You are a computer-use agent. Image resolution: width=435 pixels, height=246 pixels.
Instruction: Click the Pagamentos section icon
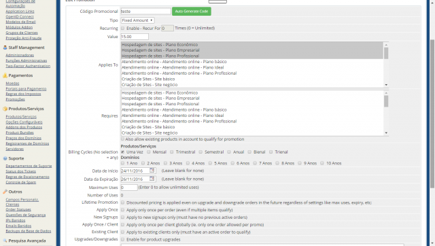(x=5, y=75)
